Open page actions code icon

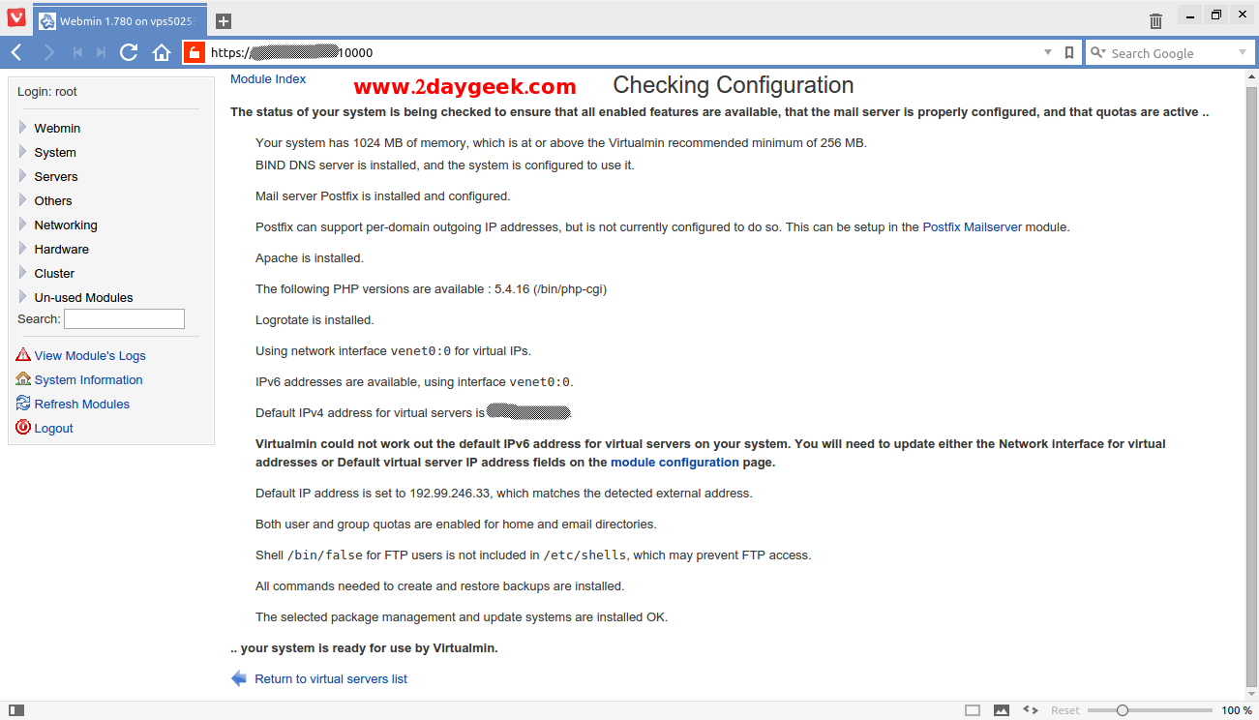1031,710
